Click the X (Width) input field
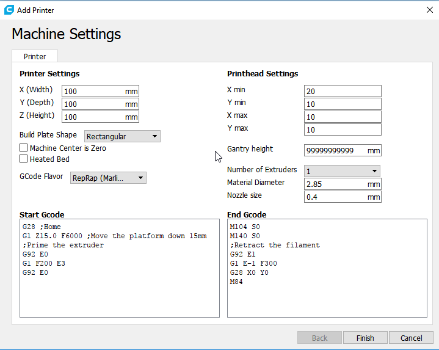Screen dimensions: 439x350 (x=92, y=91)
